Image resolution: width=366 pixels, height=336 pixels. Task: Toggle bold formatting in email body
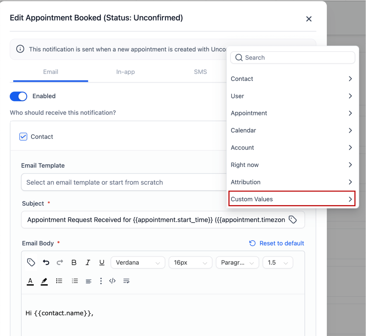74,262
